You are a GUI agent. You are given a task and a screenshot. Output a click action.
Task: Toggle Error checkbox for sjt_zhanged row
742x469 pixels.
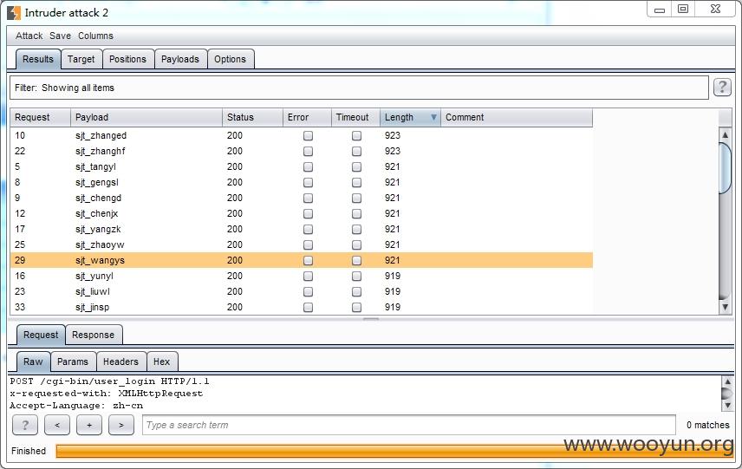click(308, 136)
